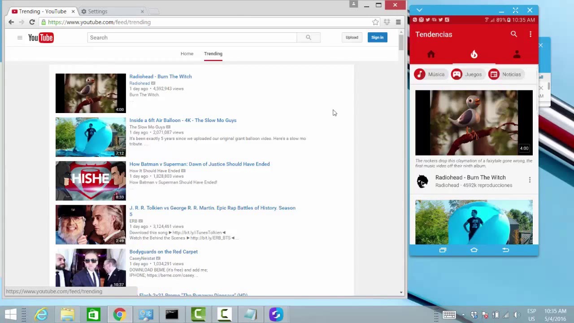Click the page scrollbar down arrow
The height and width of the screenshot is (323, 574).
pyautogui.click(x=401, y=292)
